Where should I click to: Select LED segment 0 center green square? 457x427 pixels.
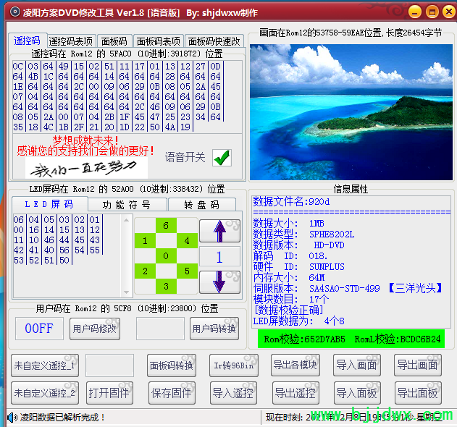coord(166,255)
